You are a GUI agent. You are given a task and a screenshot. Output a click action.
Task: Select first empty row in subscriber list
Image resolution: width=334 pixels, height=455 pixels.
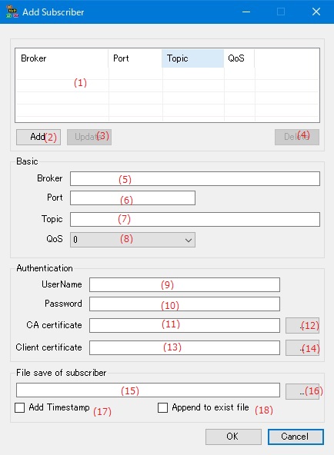click(167, 74)
